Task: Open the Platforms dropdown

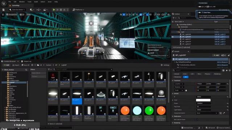Action: click(x=78, y=10)
